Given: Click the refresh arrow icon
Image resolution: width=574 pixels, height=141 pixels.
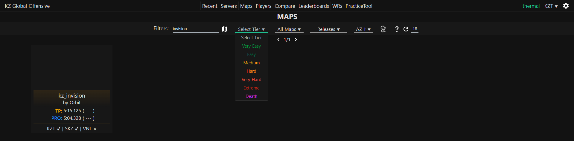Looking at the screenshot, I should pyautogui.click(x=406, y=29).
